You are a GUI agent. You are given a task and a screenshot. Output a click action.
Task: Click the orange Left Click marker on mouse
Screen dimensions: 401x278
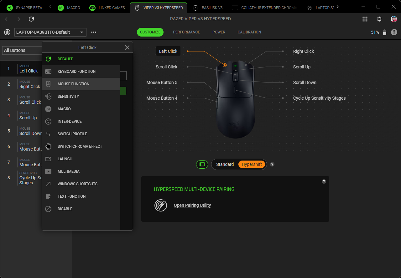tap(225, 65)
